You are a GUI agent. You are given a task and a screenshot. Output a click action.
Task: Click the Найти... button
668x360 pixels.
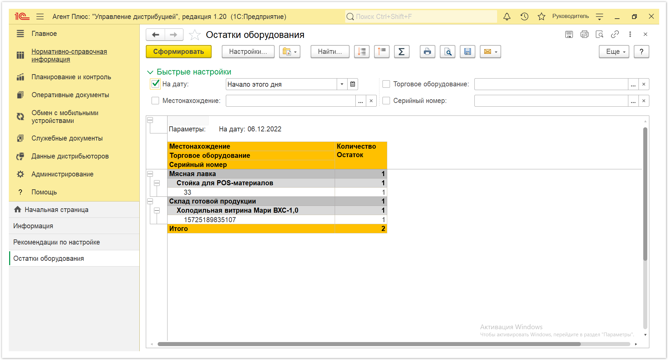[330, 52]
